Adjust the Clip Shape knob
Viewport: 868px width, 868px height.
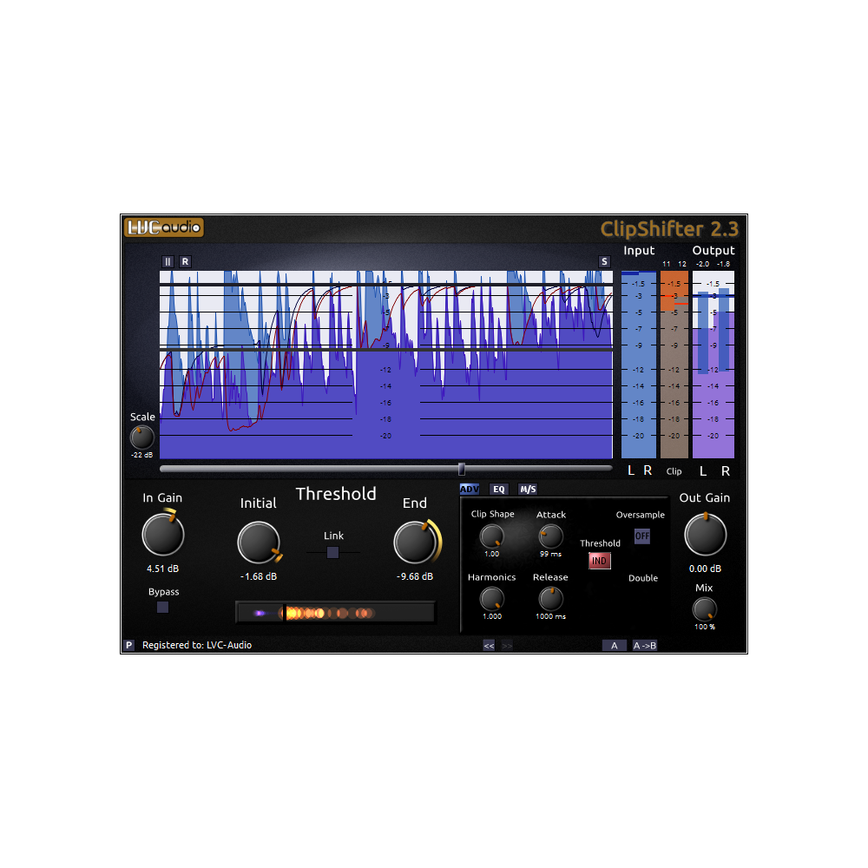pyautogui.click(x=491, y=538)
